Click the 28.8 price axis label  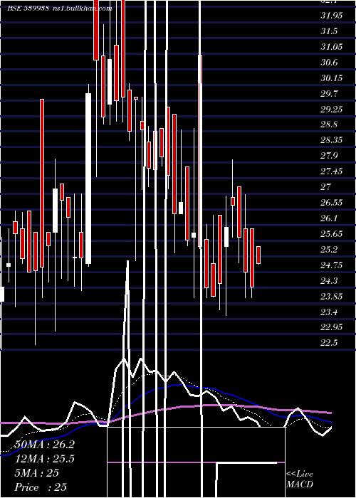(329, 124)
